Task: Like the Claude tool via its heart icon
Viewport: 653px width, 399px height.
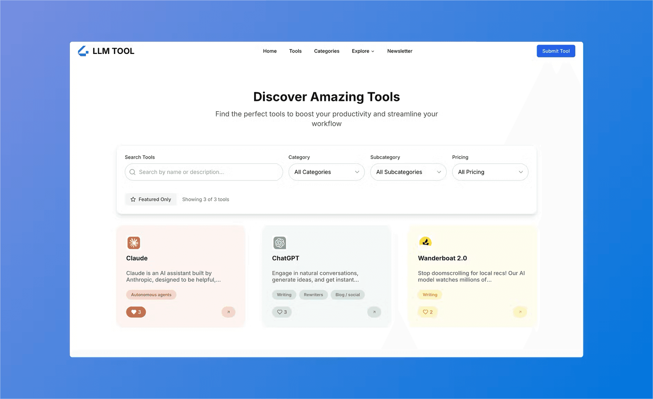Action: [x=134, y=312]
